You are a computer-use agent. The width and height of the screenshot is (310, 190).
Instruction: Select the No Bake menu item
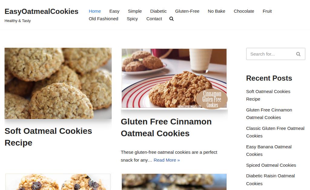click(216, 11)
